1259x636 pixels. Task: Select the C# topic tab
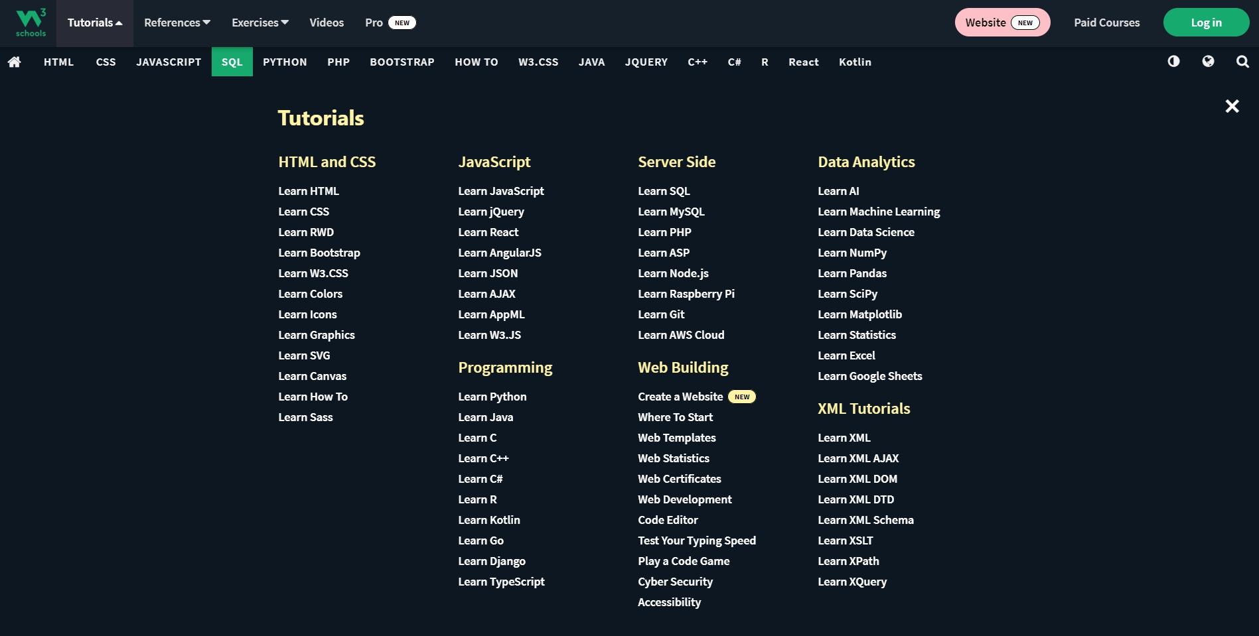pyautogui.click(x=734, y=62)
